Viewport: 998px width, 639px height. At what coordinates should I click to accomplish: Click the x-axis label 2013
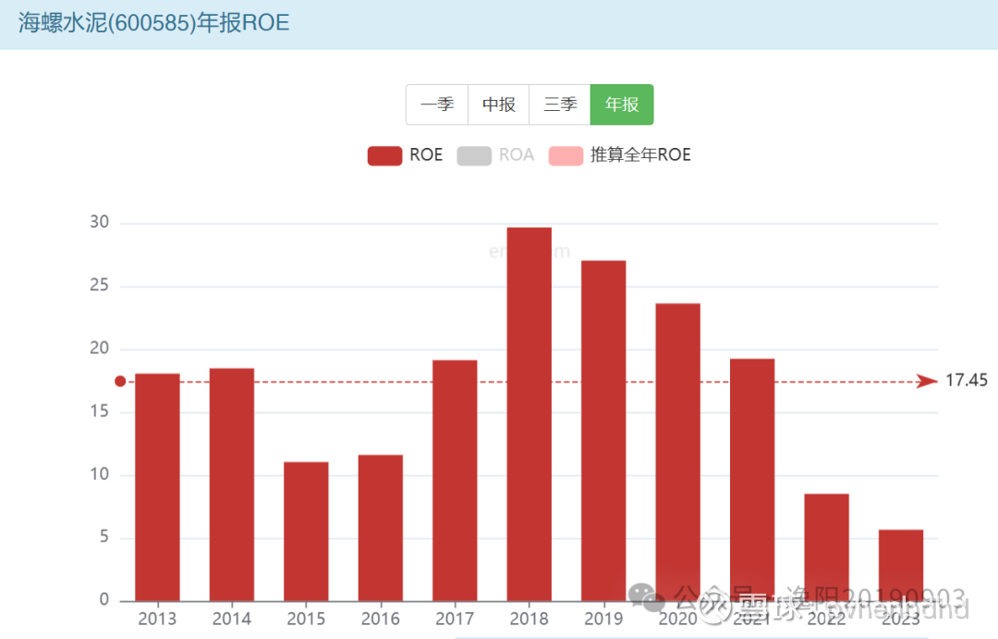pos(157,619)
